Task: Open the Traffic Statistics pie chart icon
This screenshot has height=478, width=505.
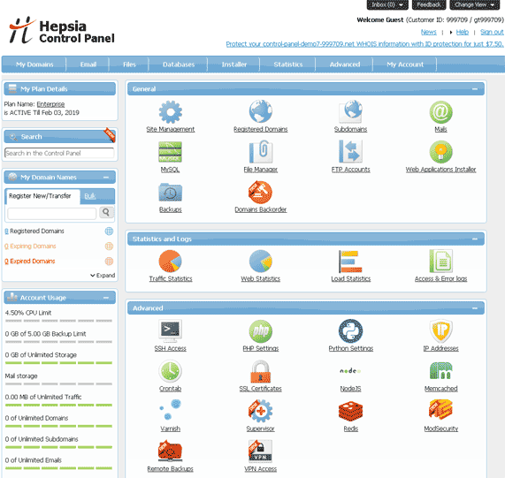Action: [171, 261]
